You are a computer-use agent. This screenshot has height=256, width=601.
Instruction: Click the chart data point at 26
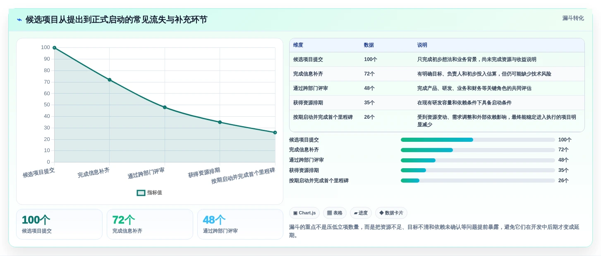[275, 132]
